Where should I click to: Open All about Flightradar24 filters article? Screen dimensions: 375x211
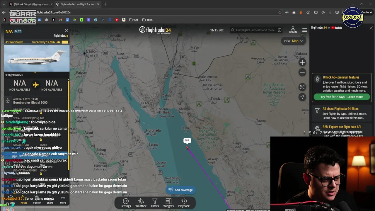coord(342,113)
